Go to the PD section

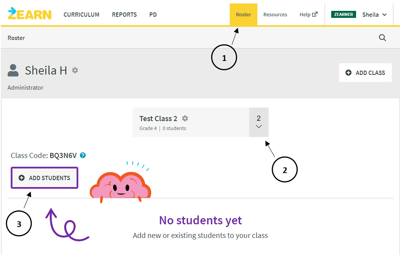click(153, 14)
